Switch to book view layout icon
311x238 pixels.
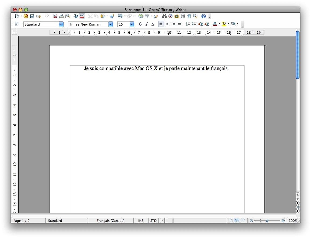click(x=243, y=221)
